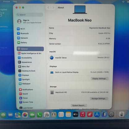Select Screen Time in sidebar
Image resolution: width=129 pixels, height=129 pixels.
(26, 102)
